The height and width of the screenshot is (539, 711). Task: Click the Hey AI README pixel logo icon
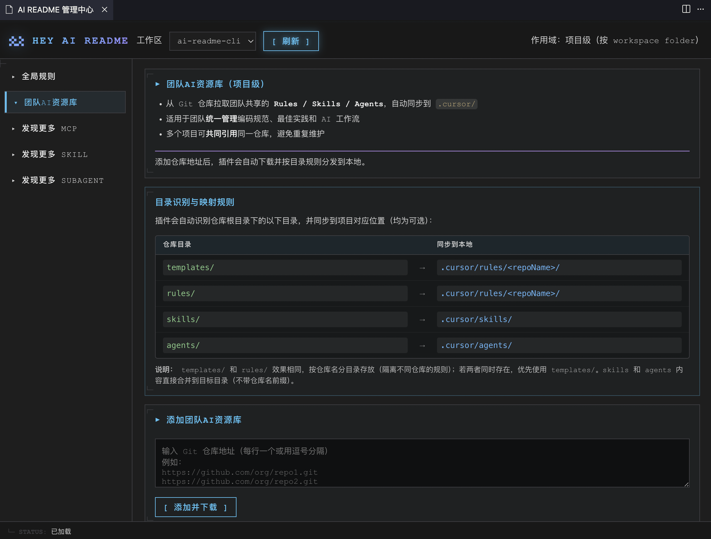(x=16, y=41)
